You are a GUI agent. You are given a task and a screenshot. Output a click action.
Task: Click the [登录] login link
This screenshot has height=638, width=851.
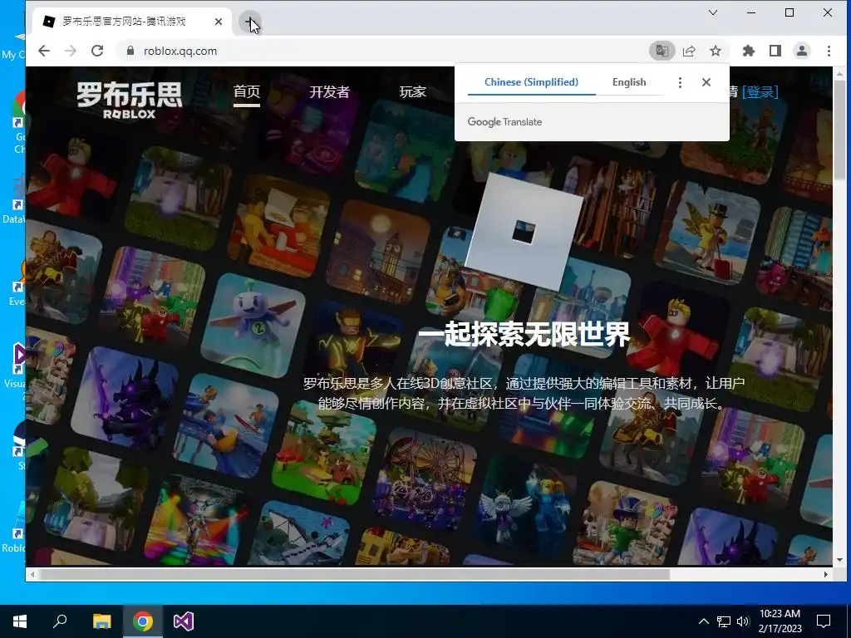coord(760,92)
